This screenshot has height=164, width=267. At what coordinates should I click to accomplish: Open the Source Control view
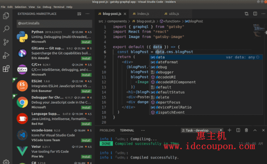(x=6, y=42)
